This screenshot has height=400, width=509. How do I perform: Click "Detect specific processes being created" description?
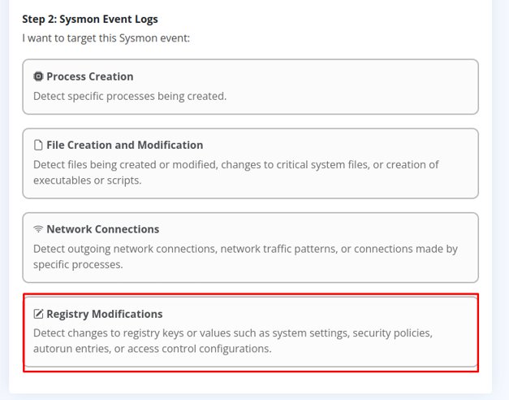click(x=130, y=96)
